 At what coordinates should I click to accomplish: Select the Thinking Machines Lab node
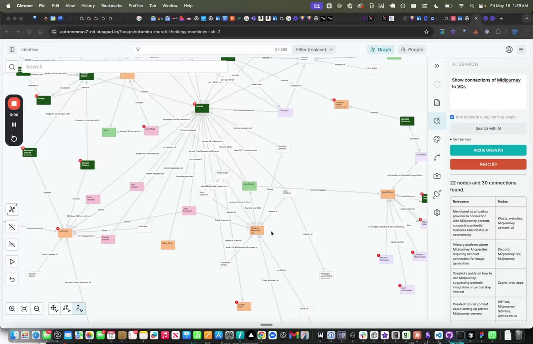(257, 230)
